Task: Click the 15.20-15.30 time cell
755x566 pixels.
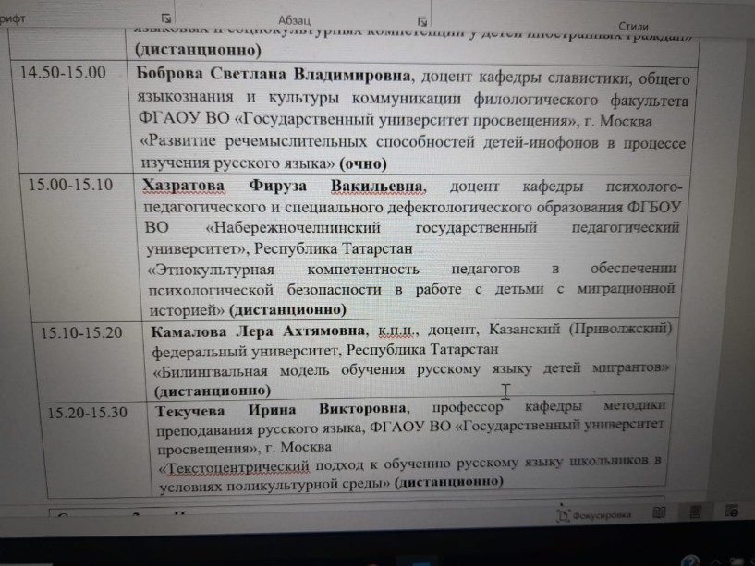Action: (88, 411)
